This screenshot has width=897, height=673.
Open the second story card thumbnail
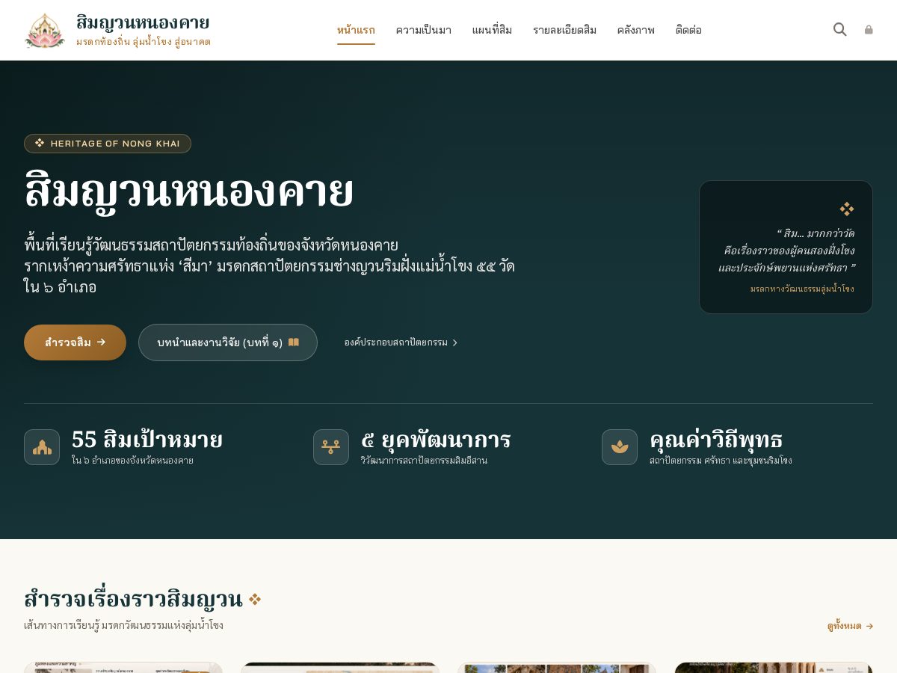pyautogui.click(x=340, y=668)
